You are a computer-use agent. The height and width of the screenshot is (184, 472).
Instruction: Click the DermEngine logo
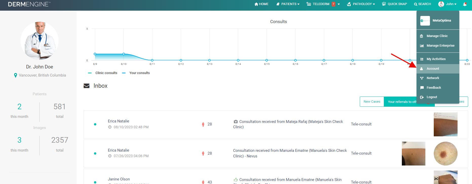tap(29, 4)
